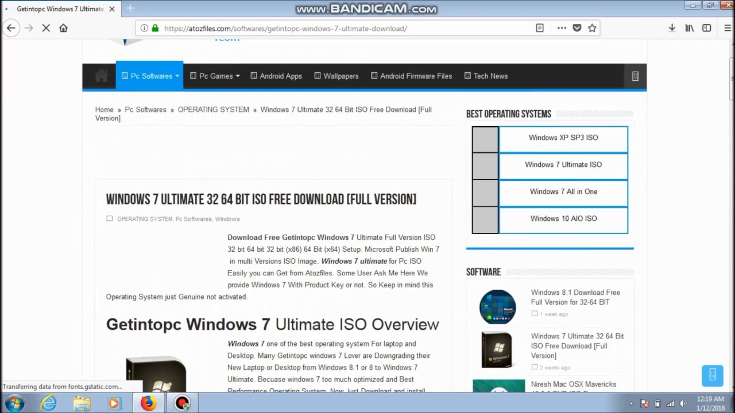Click icon at right end of site navbar
Screen dimensions: 735x413
635,76
